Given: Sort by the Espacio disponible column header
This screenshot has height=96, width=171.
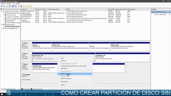Looking at the screenshot, I should pos(121,9).
